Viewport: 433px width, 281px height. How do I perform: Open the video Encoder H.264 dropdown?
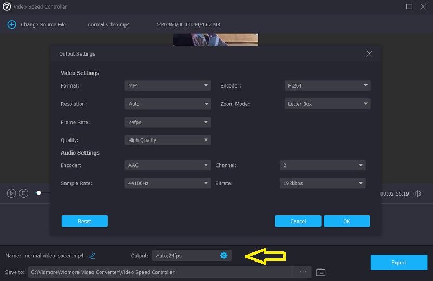point(327,85)
